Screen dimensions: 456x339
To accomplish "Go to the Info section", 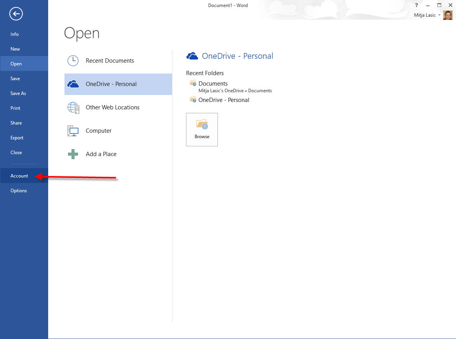I will tap(15, 34).
